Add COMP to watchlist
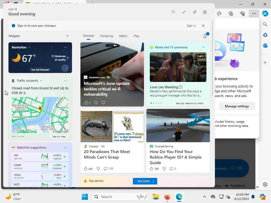The image size is (271, 203). click(65, 167)
